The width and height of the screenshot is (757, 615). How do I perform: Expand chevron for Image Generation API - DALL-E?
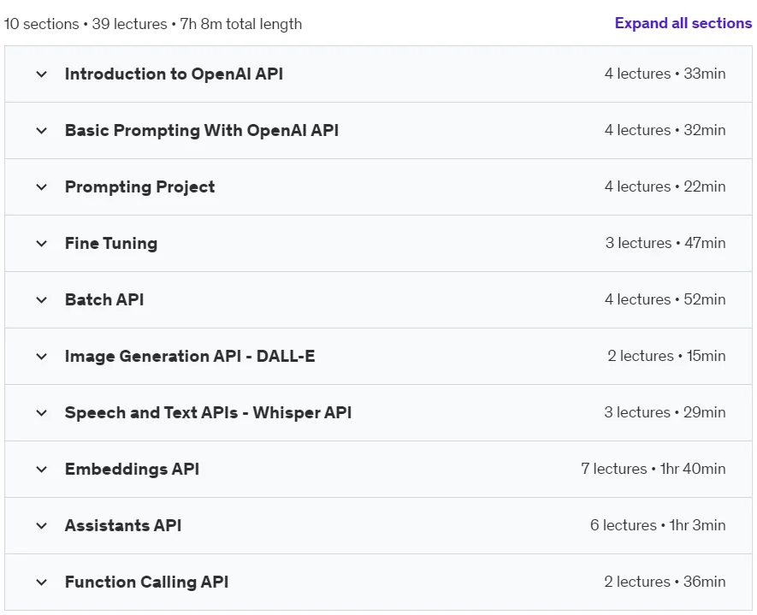click(x=42, y=357)
